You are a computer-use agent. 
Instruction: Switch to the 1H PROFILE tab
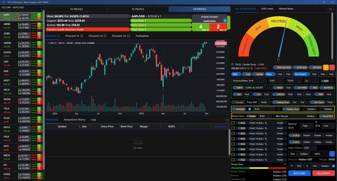(76, 9)
